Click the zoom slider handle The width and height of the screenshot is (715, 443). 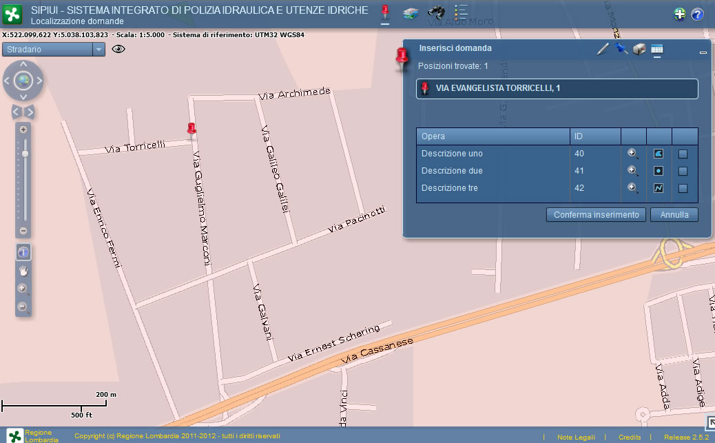[x=25, y=154]
